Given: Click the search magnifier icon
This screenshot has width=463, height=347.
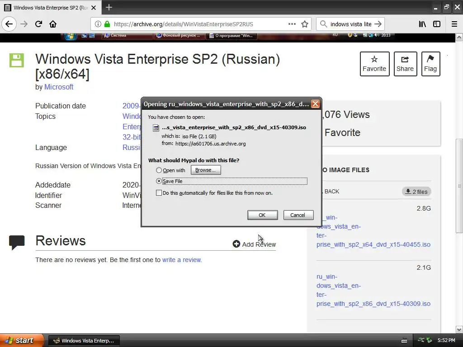Looking at the screenshot, I should pos(324,24).
